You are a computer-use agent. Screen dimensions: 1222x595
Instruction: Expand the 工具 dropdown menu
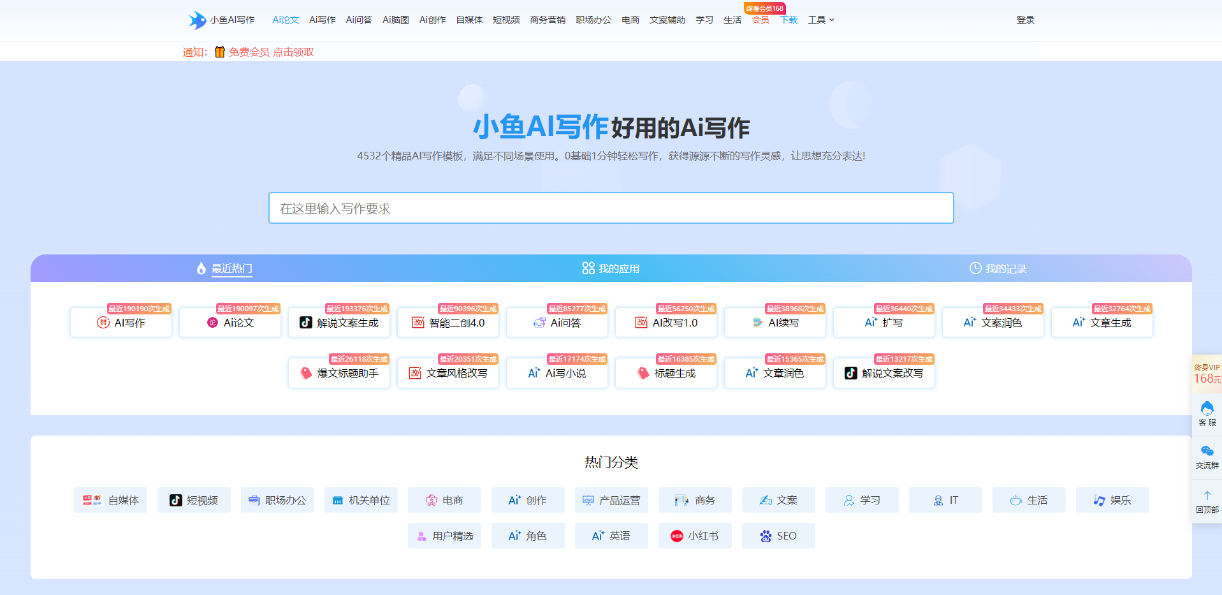pyautogui.click(x=820, y=20)
